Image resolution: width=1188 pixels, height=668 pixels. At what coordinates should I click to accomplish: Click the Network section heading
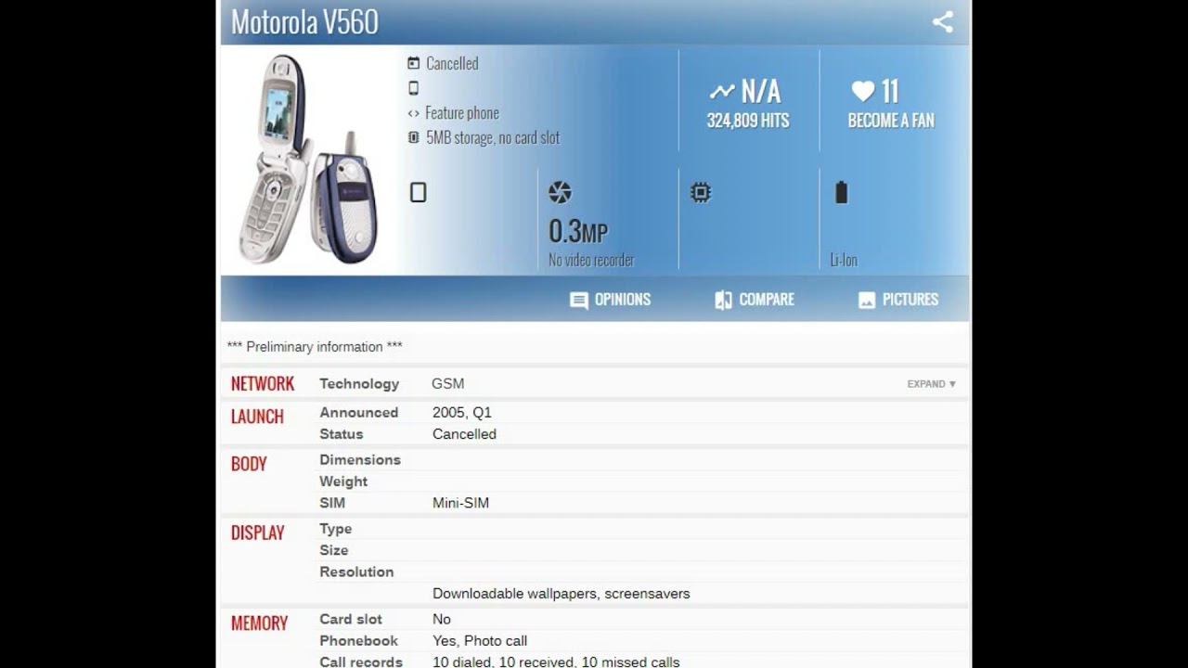tap(263, 383)
